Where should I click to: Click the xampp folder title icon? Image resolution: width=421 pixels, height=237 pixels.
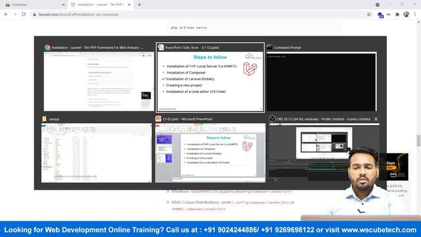[x=45, y=118]
